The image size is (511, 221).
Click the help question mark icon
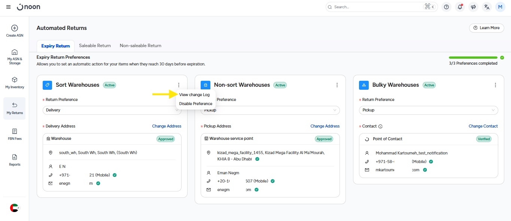pyautogui.click(x=446, y=7)
